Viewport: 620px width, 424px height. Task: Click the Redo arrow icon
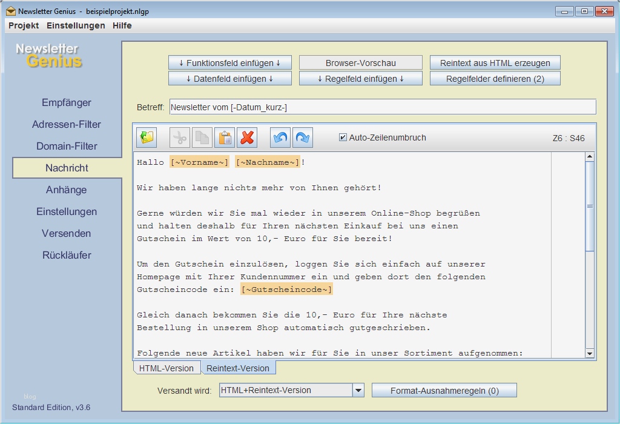click(302, 137)
